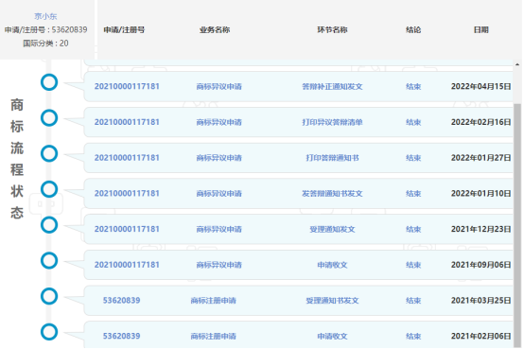Click the 业务名称 column header
Viewport: 524px width, 349px height.
tap(215, 29)
